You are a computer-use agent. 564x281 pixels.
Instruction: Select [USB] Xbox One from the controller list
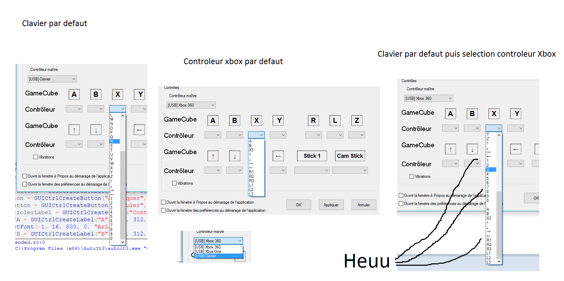(208, 251)
